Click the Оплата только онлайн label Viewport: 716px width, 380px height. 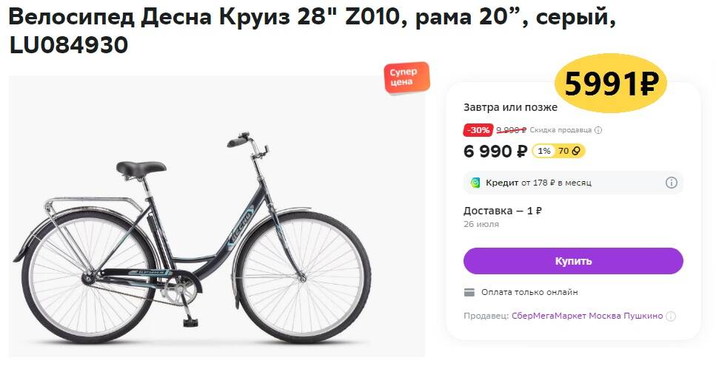529,292
